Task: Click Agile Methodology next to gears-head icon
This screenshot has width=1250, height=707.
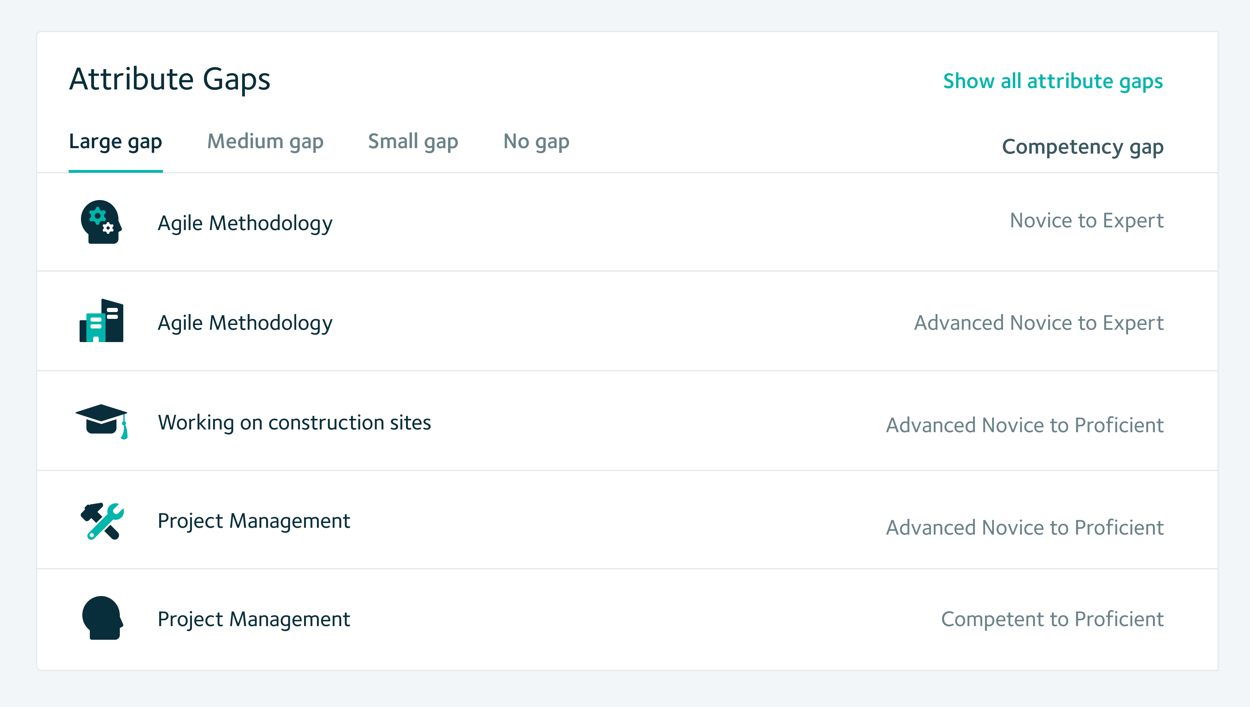Action: 245,223
